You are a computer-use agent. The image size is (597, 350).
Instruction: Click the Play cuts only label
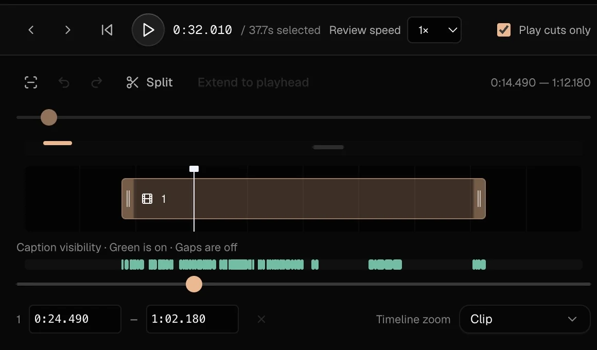point(554,30)
